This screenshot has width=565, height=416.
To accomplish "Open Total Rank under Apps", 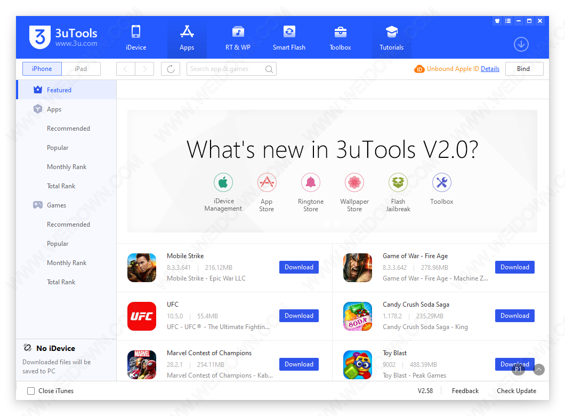I will point(61,186).
